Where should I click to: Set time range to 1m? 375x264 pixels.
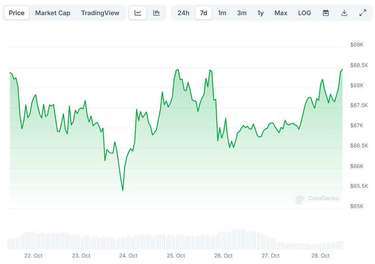click(222, 13)
